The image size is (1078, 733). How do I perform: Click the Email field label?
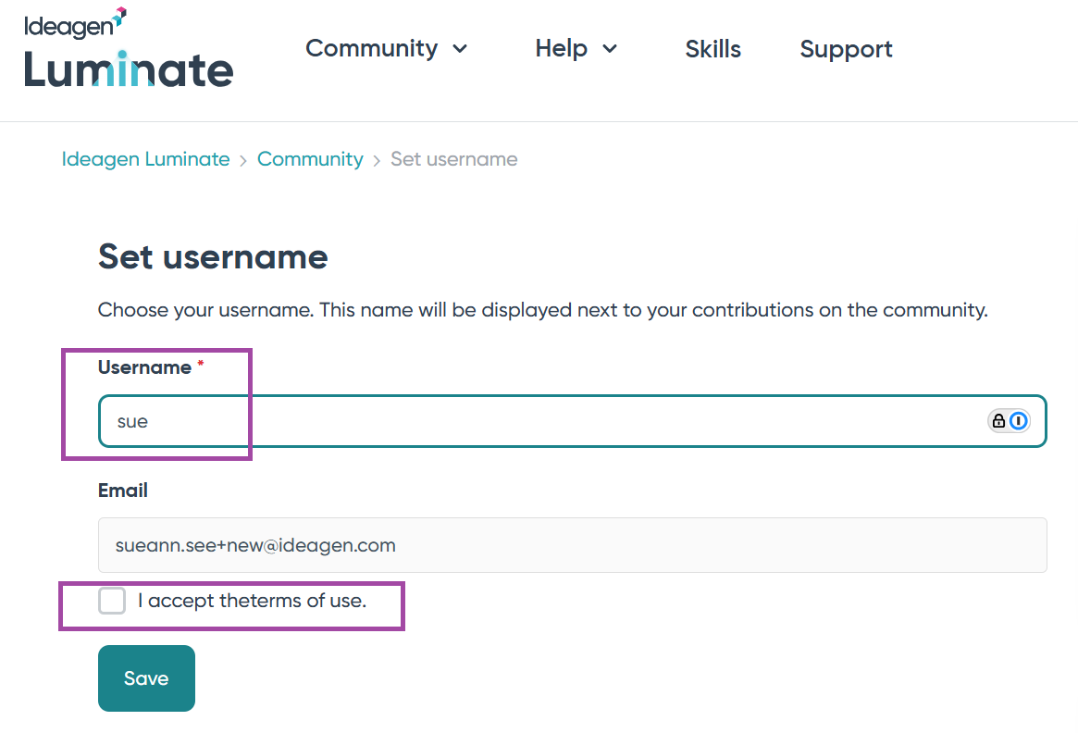(123, 491)
